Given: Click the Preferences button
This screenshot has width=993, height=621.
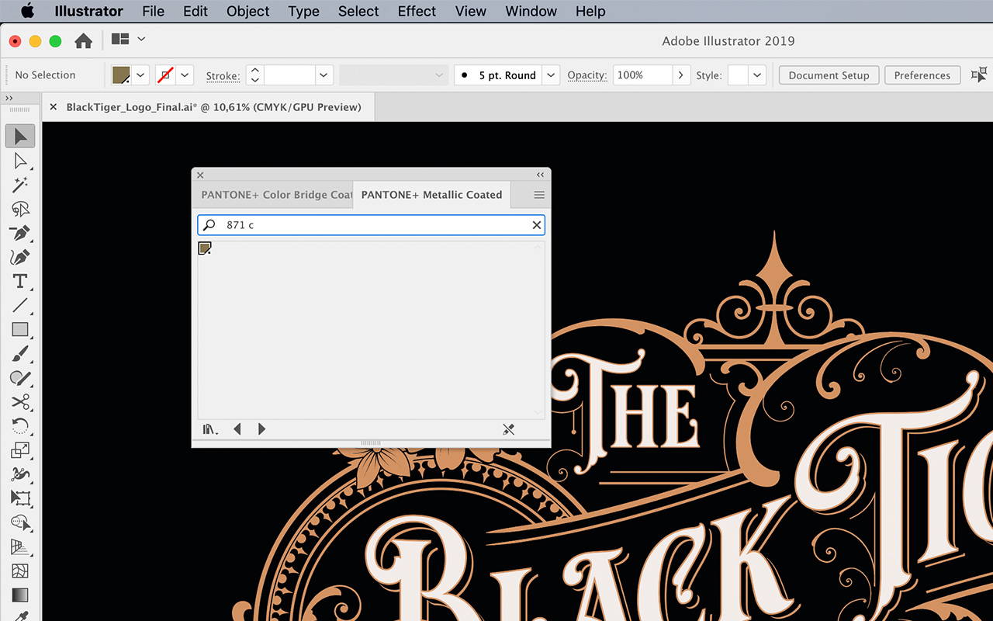Looking at the screenshot, I should click(922, 75).
